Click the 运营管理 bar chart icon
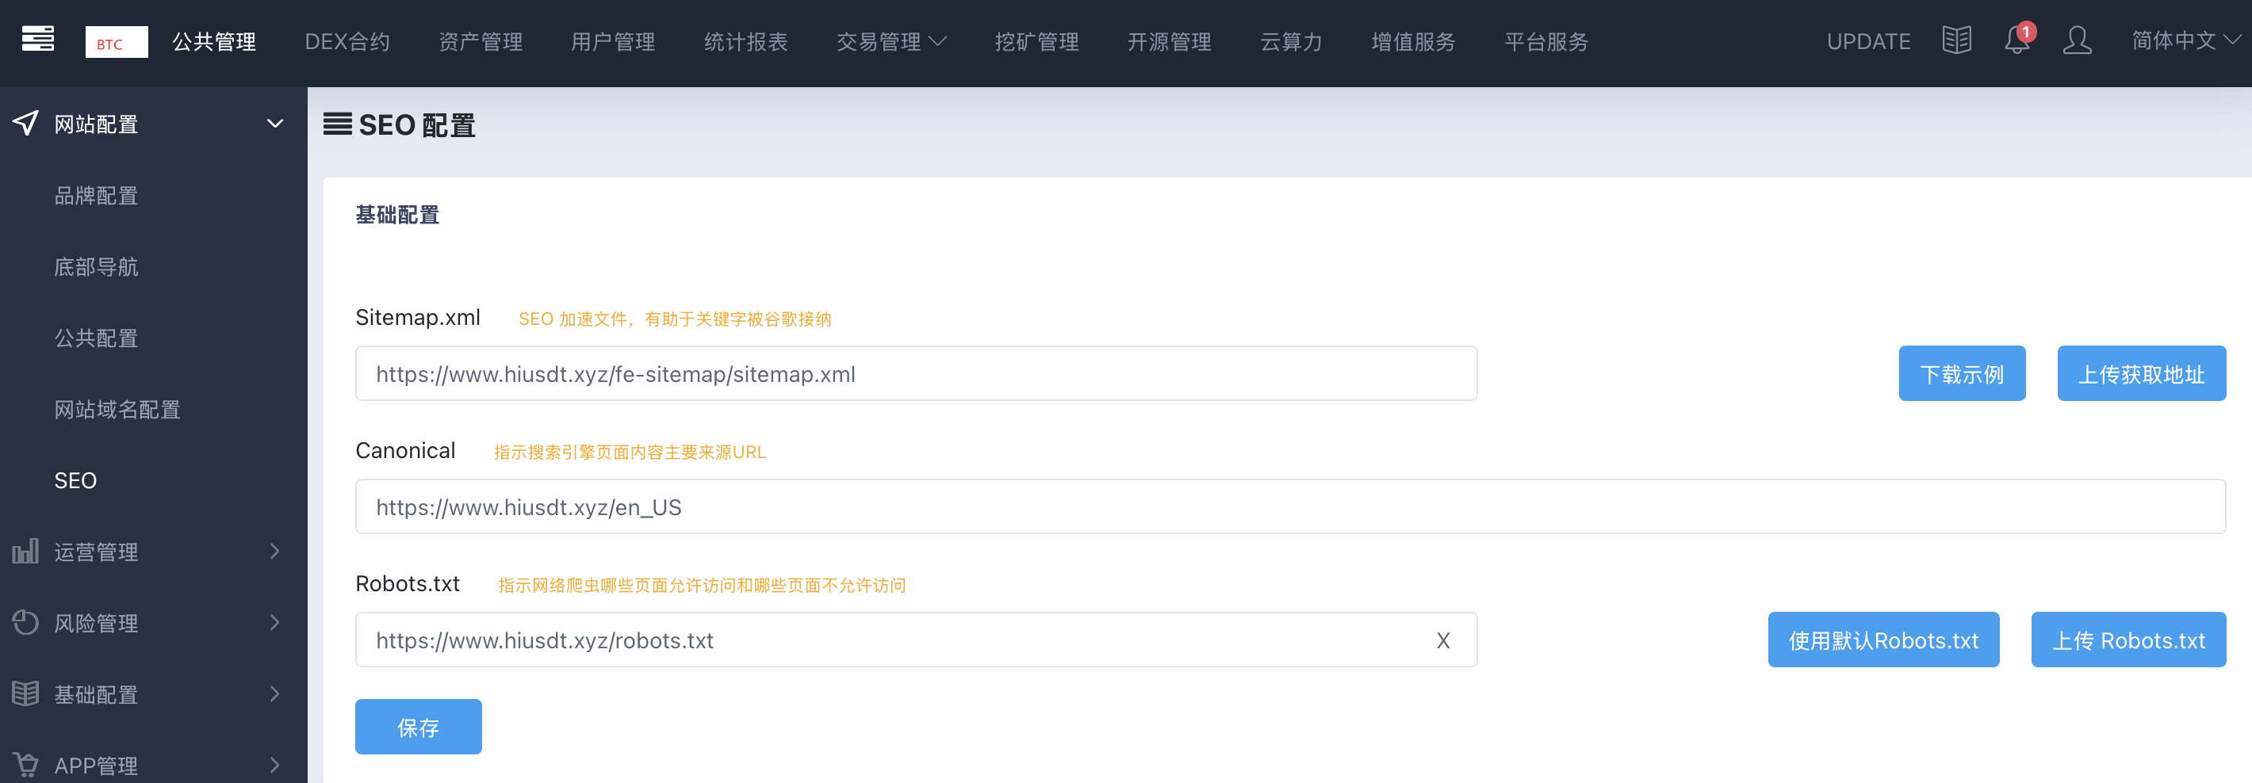Screen dimensions: 2252x783 click(x=25, y=552)
